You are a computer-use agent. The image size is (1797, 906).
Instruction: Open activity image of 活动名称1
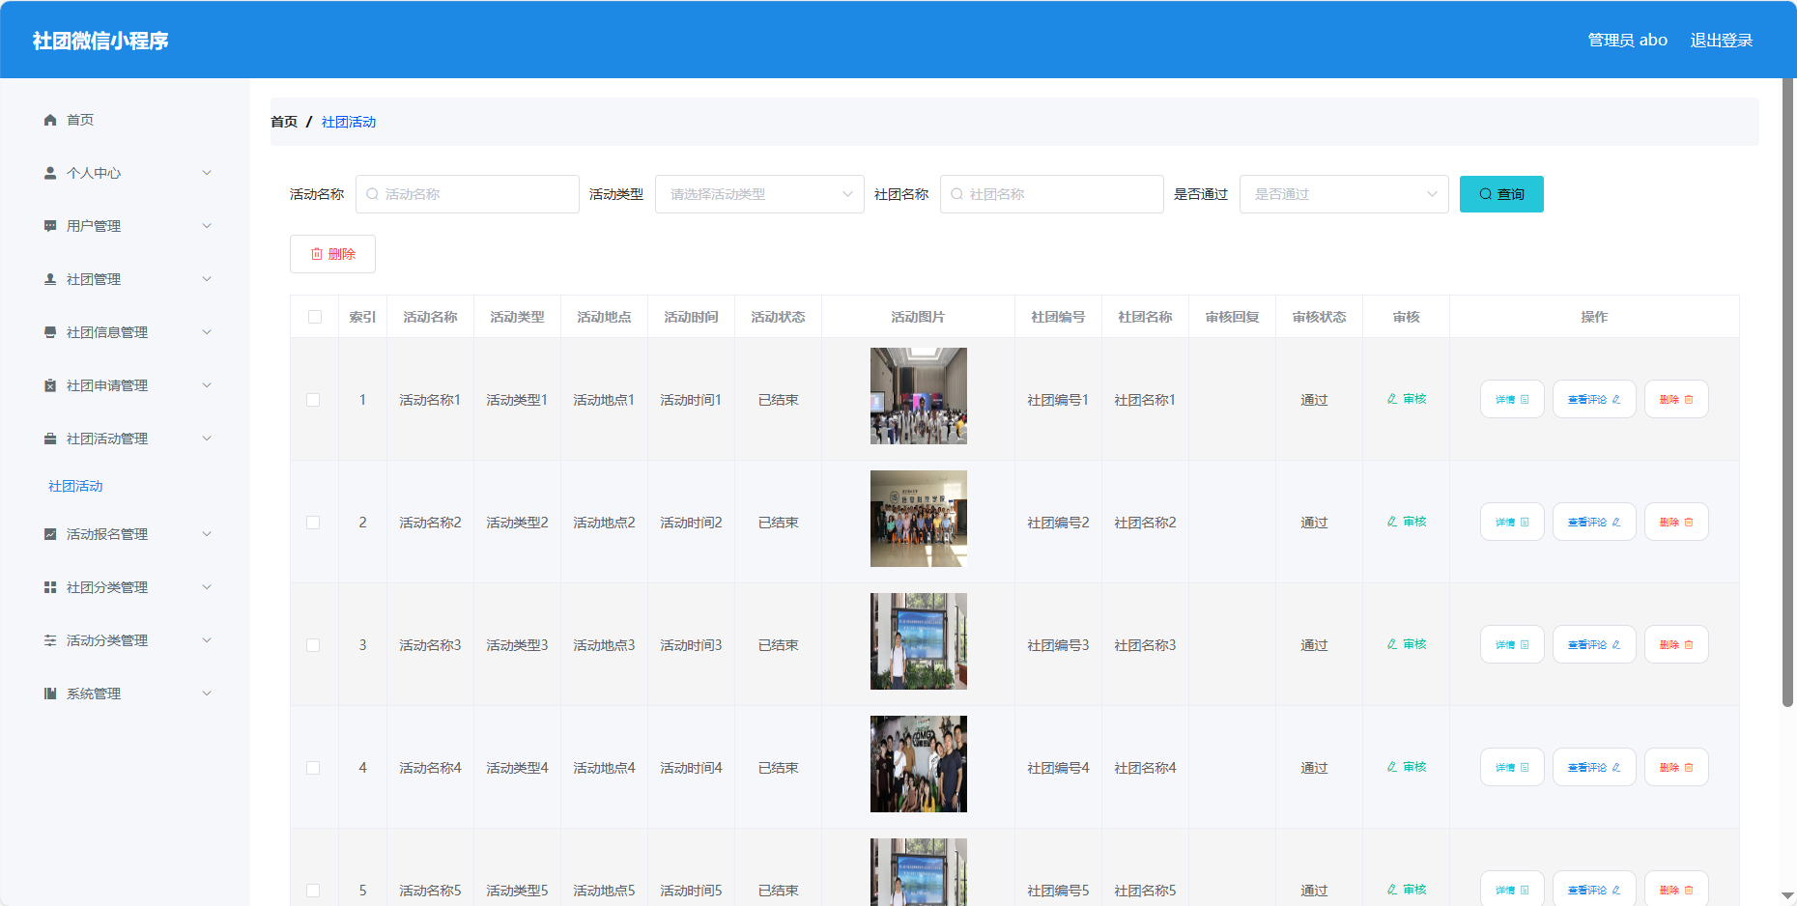click(919, 396)
